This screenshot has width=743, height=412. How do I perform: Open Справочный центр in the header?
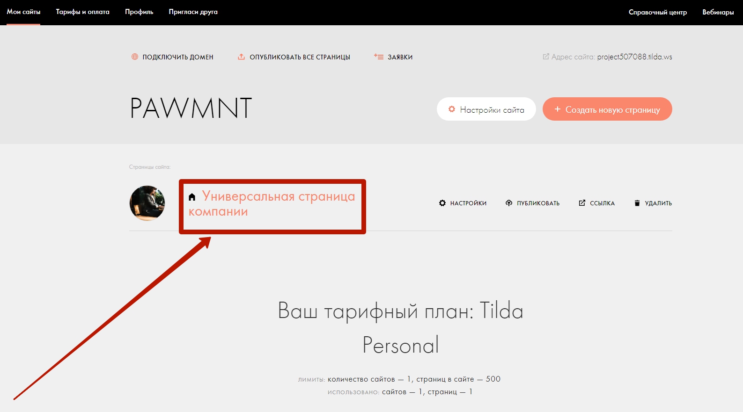[x=657, y=12]
